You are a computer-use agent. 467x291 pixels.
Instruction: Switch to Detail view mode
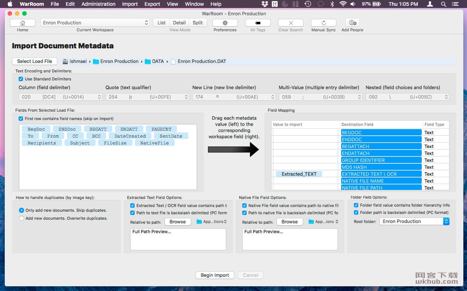pos(179,23)
